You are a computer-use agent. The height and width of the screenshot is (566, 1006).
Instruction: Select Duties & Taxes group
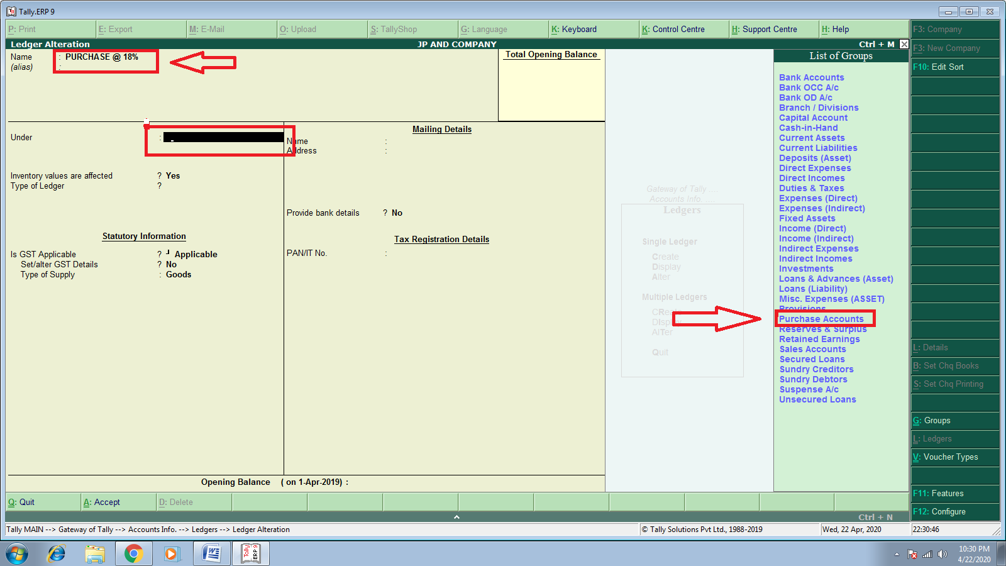click(x=811, y=188)
